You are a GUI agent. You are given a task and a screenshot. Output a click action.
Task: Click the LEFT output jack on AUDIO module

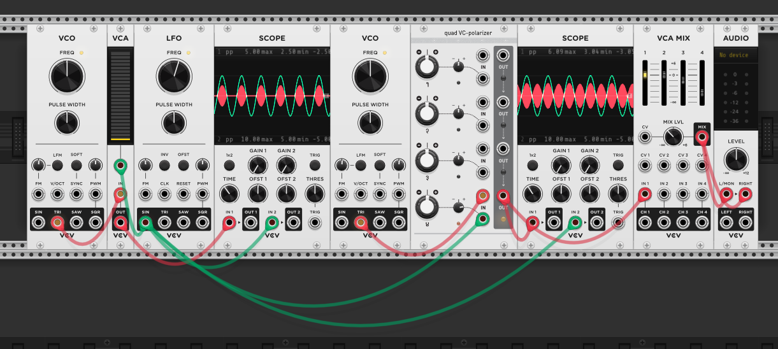click(726, 223)
